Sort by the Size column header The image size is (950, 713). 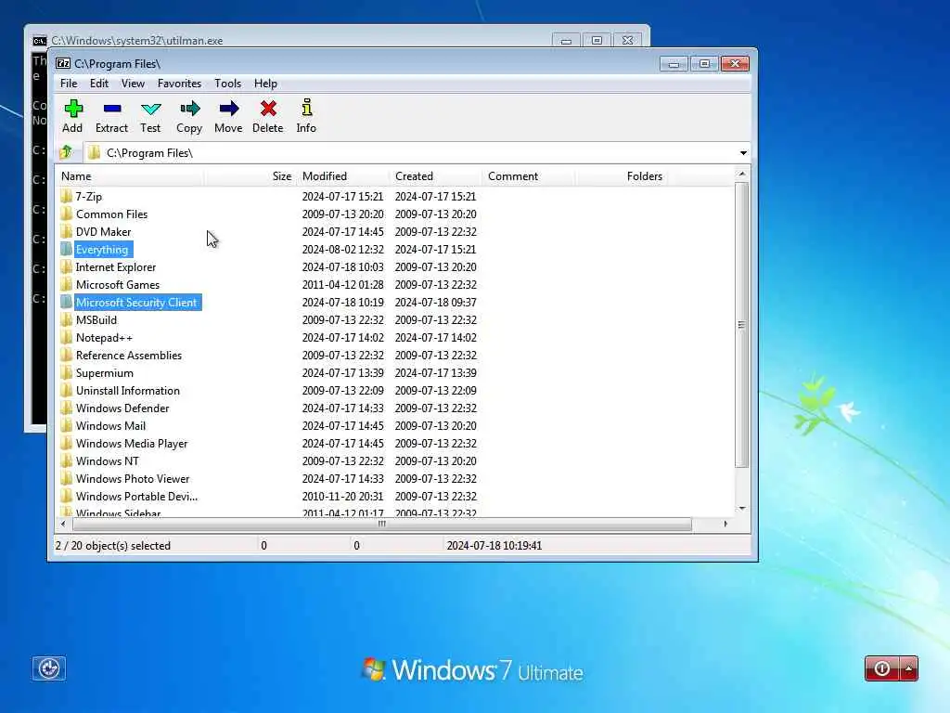click(x=250, y=175)
